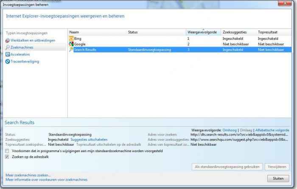
Task: Click the Zoekmachines magnifier icon
Action: coord(7,47)
